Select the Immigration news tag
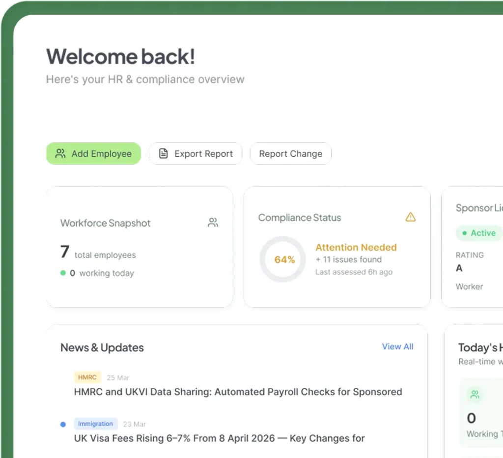The width and height of the screenshot is (503, 458). [96, 424]
